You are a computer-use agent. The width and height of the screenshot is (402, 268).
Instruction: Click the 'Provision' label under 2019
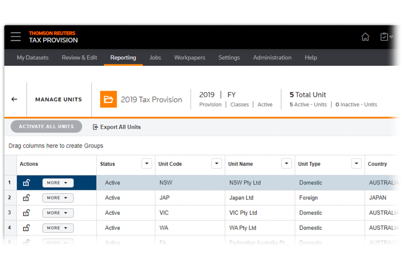point(210,105)
